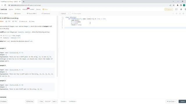Screen dimensions: 186x104
Task: Click the browser reload icon
Action: point(5,5)
